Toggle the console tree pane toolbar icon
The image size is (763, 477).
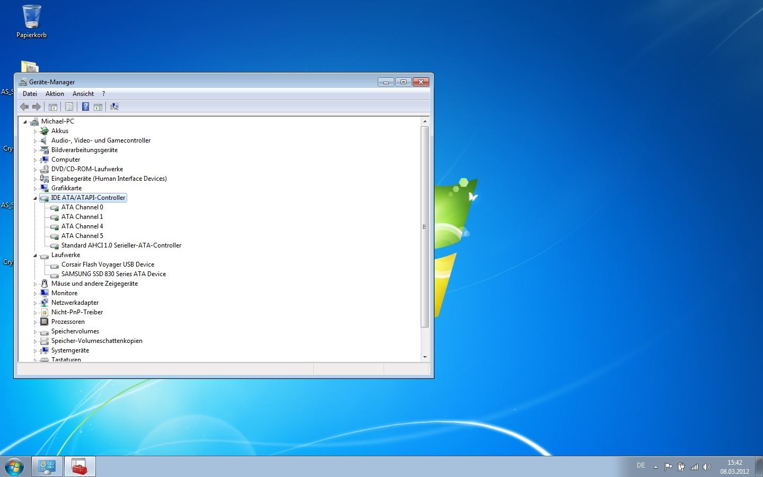[53, 107]
